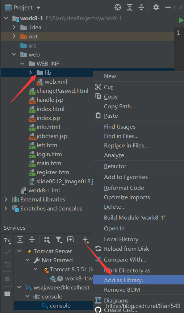Choose Compare With... entry
Viewport: 184px width, 313px height.
(x=138, y=259)
